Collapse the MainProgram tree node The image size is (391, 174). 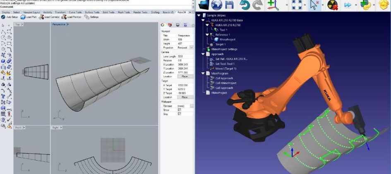point(203,73)
